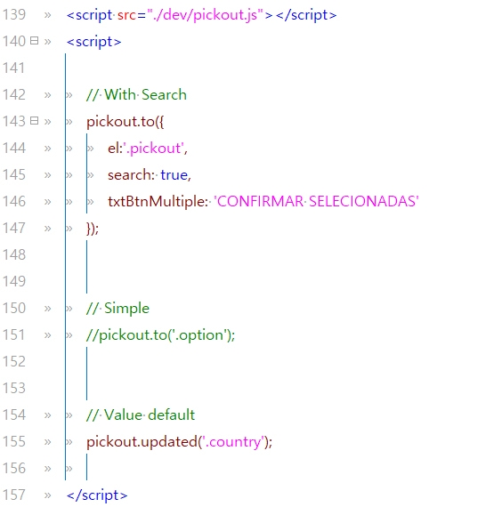Screen dimensions: 502x507
Task: Click line number 144 in the gutter
Action: (14, 148)
